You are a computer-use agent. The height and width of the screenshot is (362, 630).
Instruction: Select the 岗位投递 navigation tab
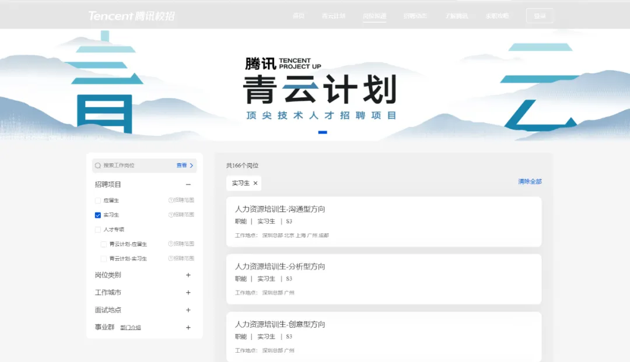click(374, 16)
